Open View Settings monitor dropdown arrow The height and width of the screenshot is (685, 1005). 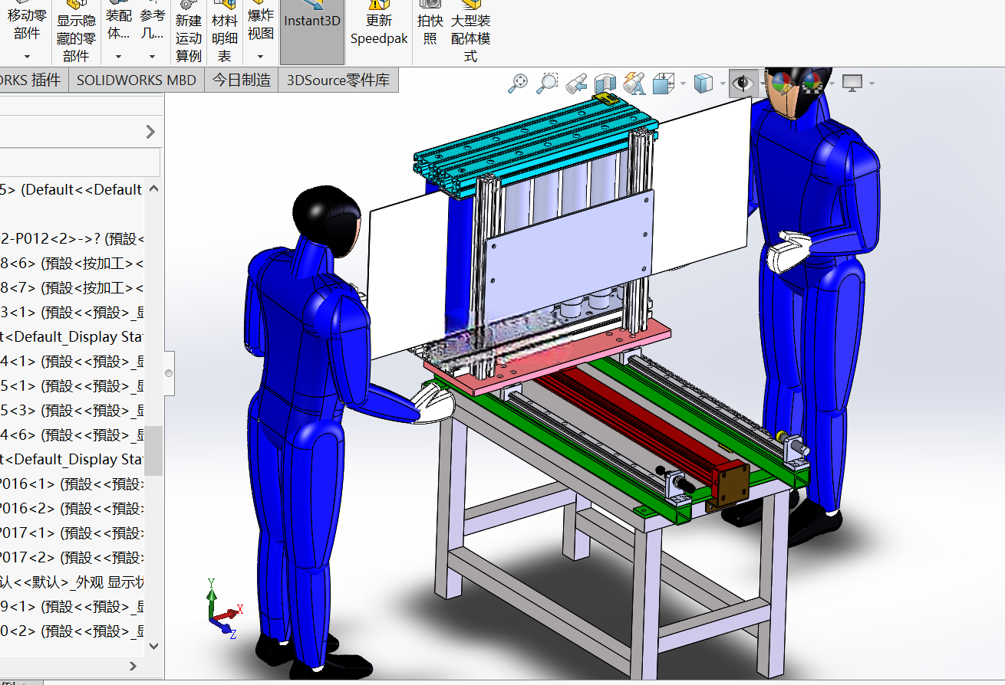(x=871, y=83)
